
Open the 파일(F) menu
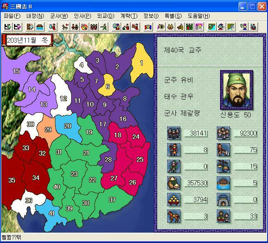coord(12,16)
